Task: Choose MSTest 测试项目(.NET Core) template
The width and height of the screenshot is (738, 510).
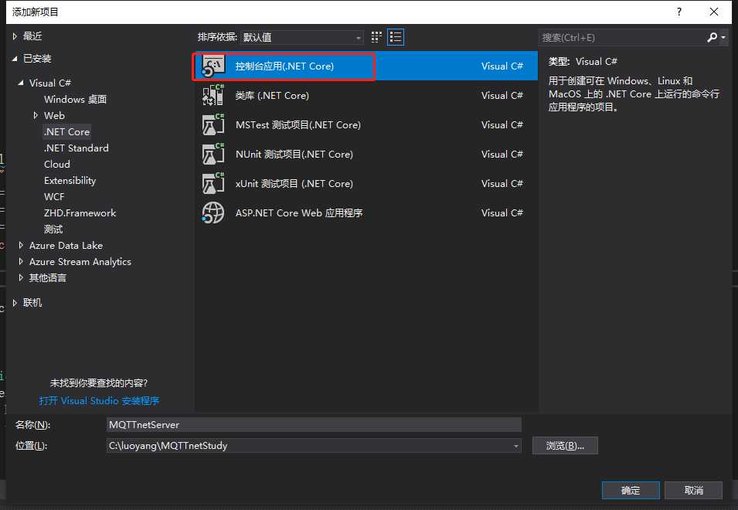Action: click(366, 124)
